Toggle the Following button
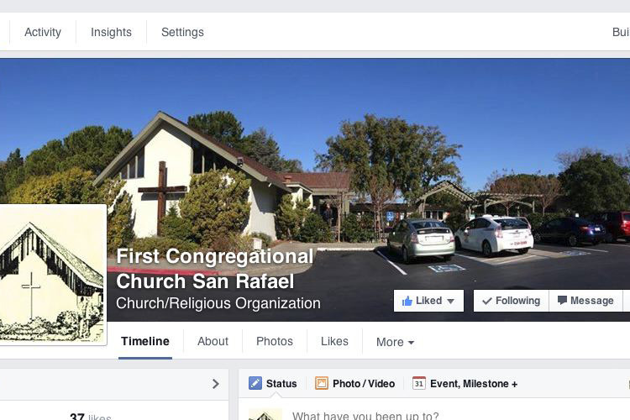 click(511, 301)
